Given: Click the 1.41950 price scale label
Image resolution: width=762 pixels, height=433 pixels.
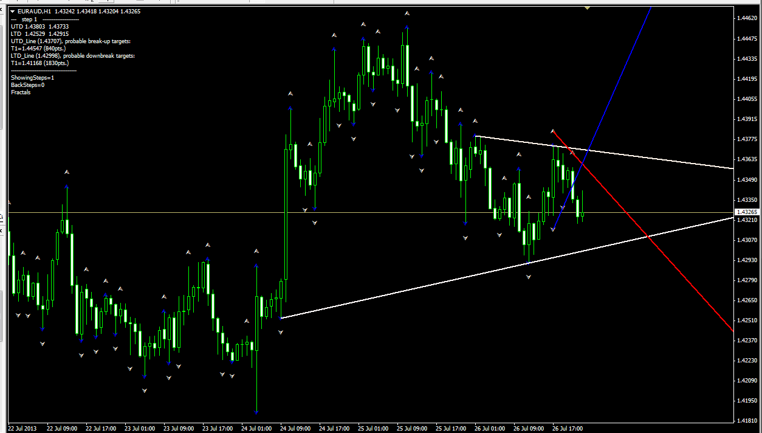Looking at the screenshot, I should [x=747, y=400].
